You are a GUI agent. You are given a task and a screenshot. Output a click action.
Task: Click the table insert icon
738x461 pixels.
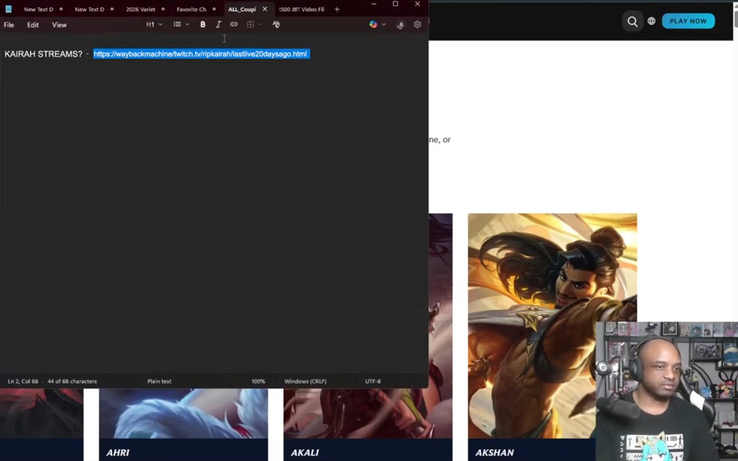(250, 25)
